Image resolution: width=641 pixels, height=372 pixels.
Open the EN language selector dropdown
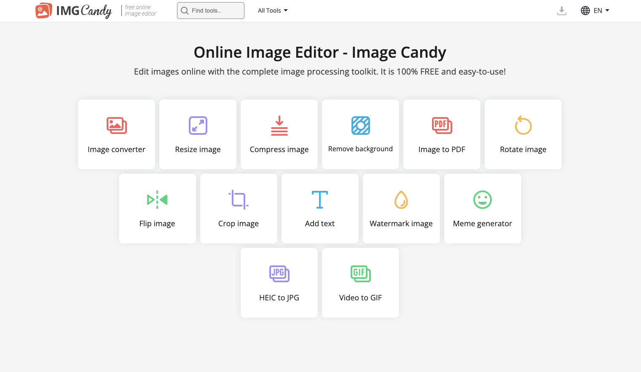[x=601, y=11]
